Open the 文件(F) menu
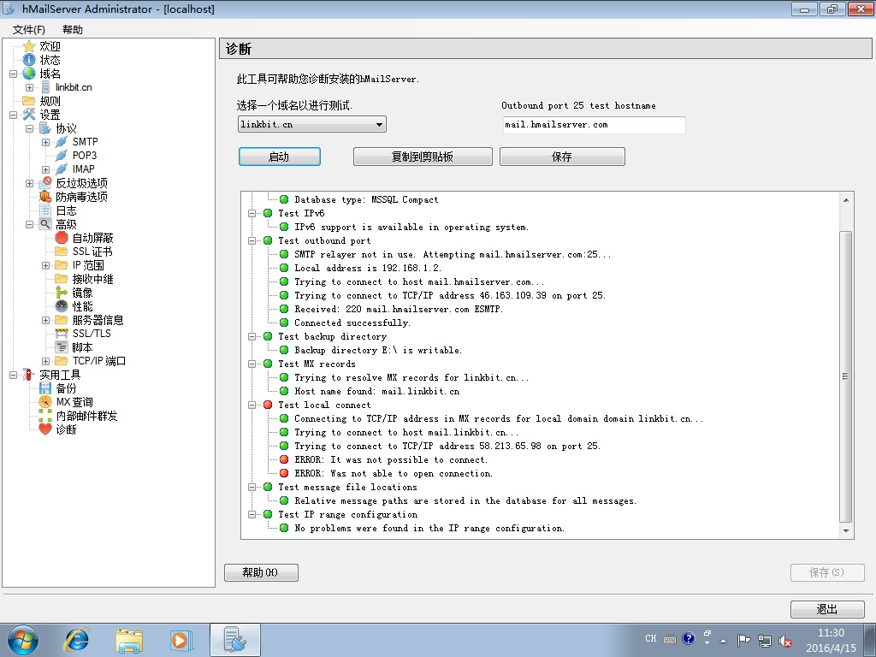The width and height of the screenshot is (876, 657). click(28, 30)
